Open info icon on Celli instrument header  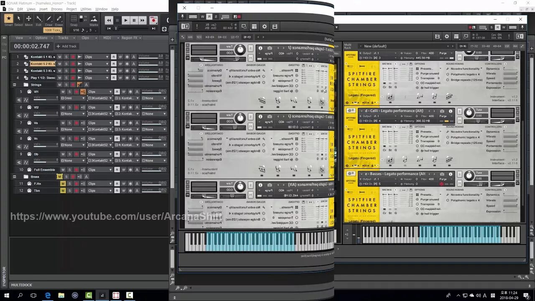point(451,111)
